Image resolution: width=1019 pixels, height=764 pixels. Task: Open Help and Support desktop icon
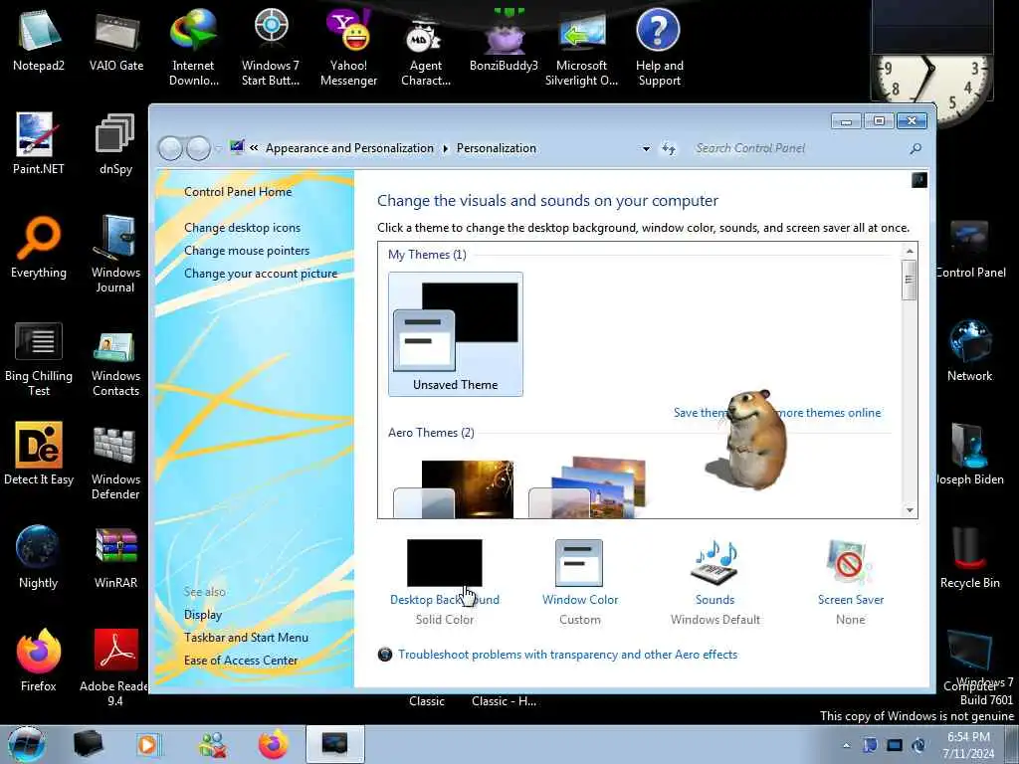coord(659,48)
